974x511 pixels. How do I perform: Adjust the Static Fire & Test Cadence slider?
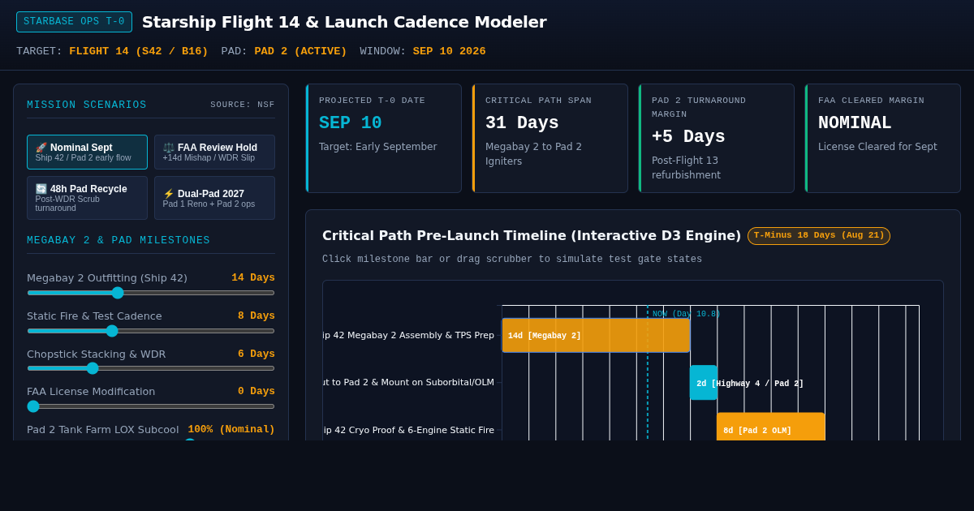point(151,331)
